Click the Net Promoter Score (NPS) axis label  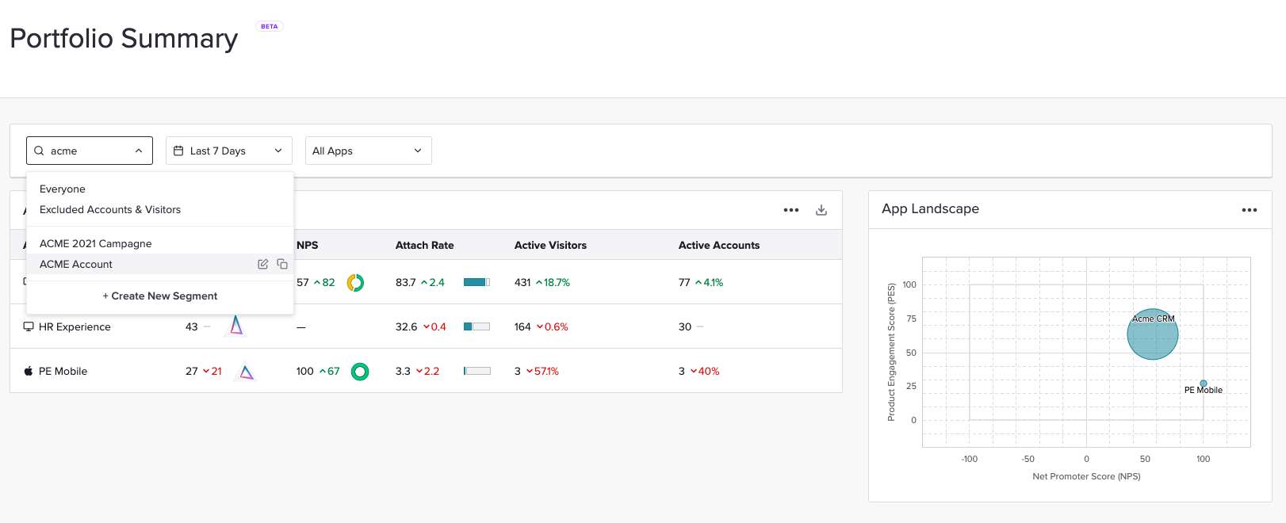tap(1086, 476)
